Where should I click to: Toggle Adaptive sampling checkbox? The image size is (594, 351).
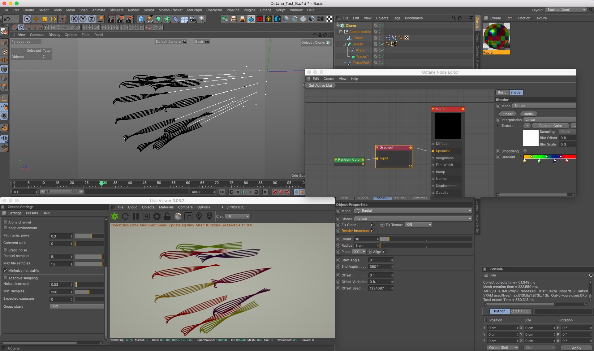[x=6, y=278]
